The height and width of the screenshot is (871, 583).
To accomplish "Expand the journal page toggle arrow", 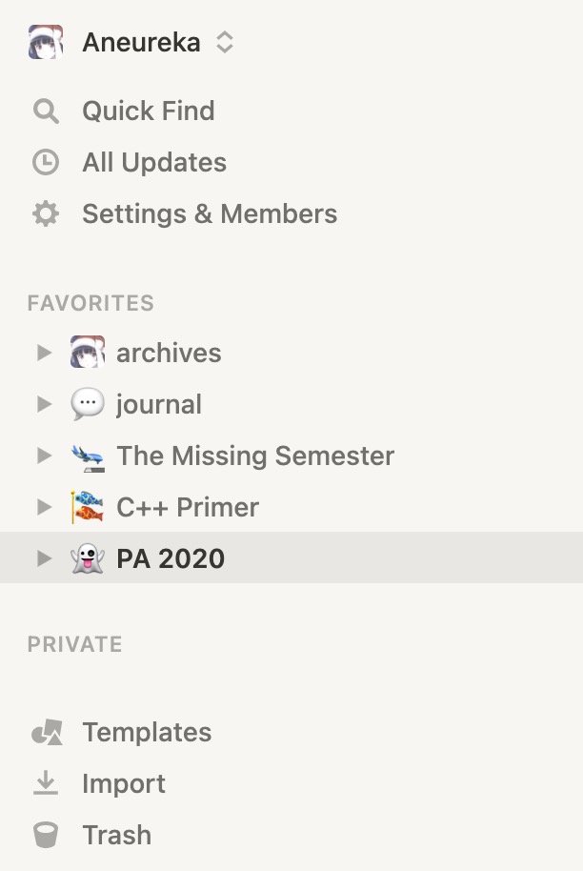I will tap(43, 404).
